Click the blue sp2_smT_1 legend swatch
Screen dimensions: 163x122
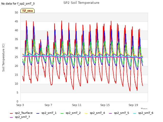click(38, 113)
